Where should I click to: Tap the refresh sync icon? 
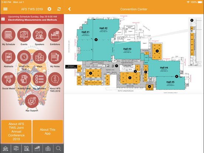pyautogui.click(x=59, y=9)
